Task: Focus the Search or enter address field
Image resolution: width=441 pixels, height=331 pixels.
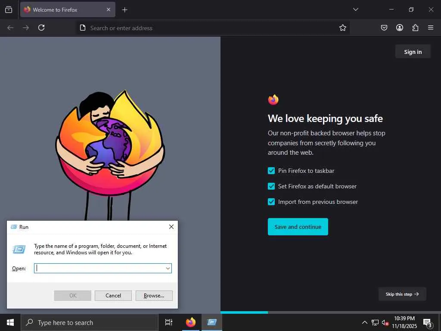Action: click(x=212, y=28)
